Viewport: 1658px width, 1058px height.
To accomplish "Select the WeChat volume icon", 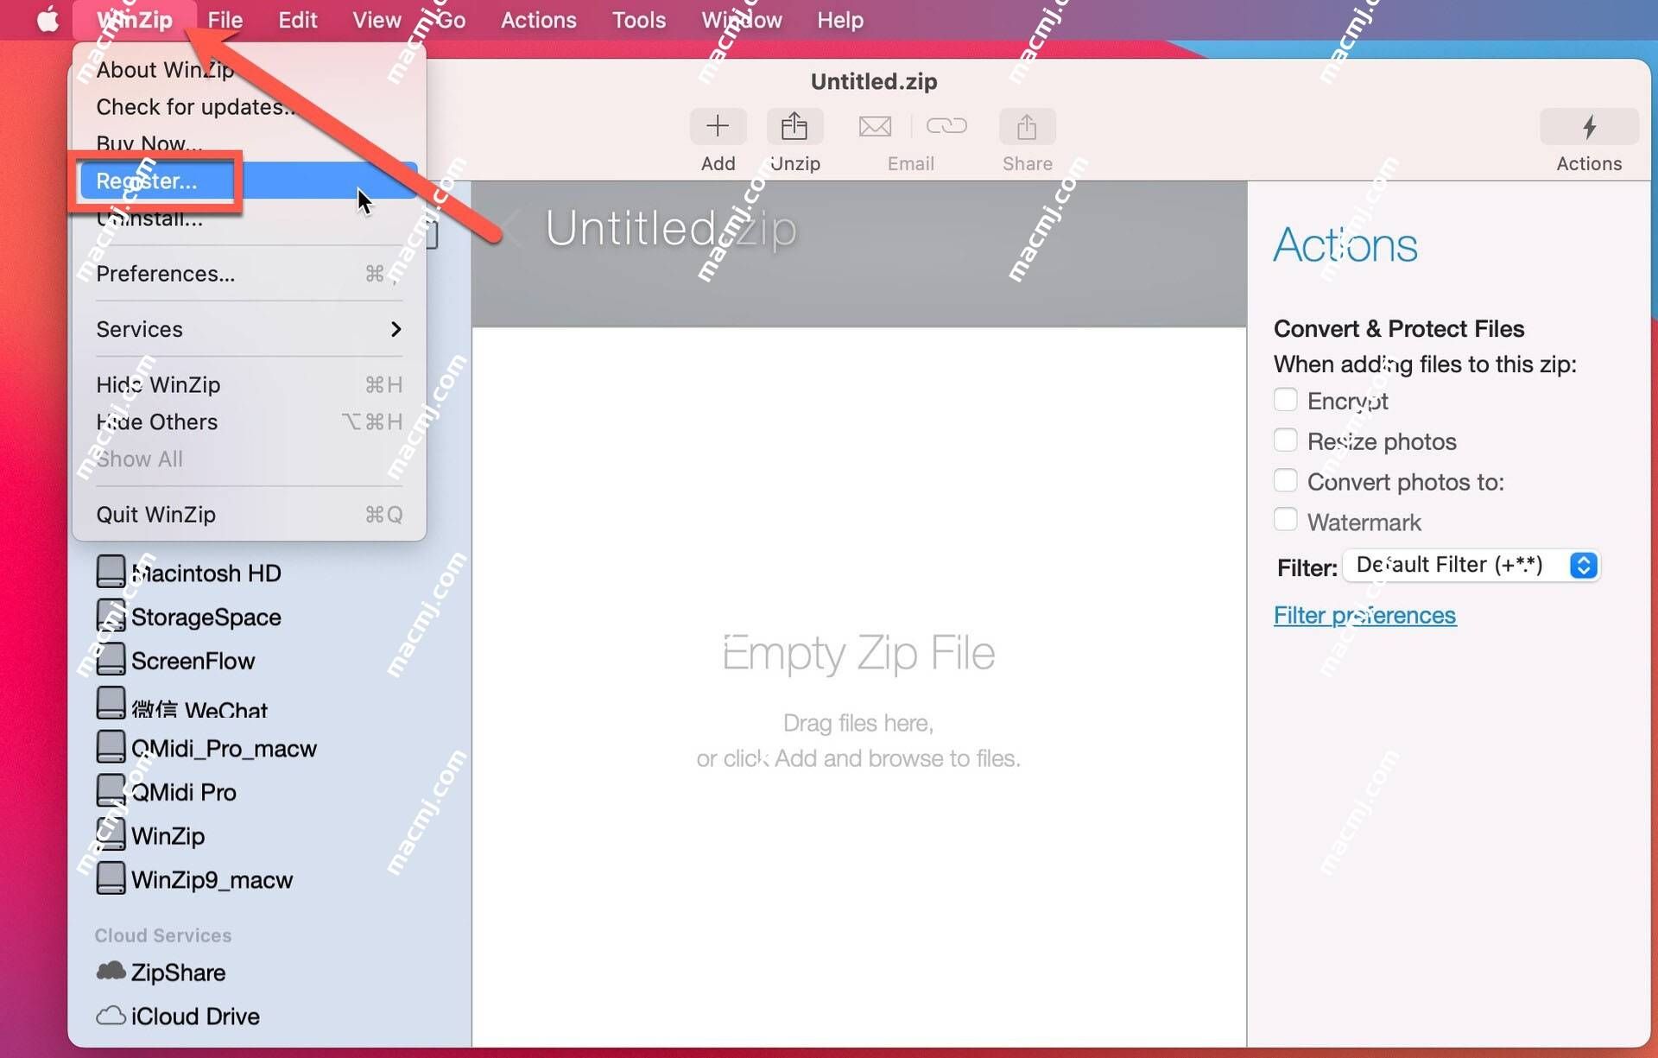I will pyautogui.click(x=111, y=703).
